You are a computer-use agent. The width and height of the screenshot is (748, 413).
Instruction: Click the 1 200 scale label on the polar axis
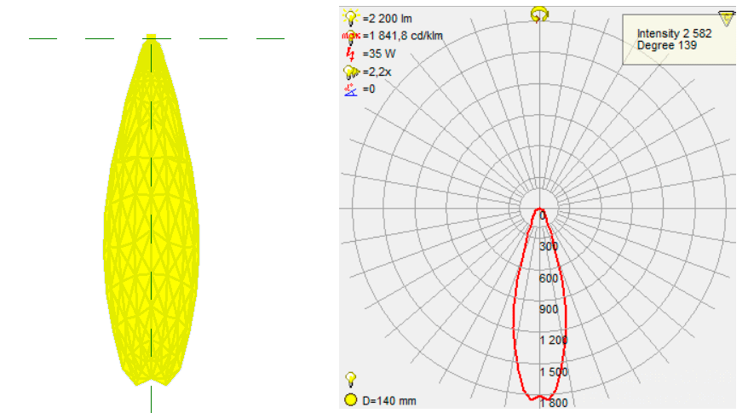click(x=554, y=341)
